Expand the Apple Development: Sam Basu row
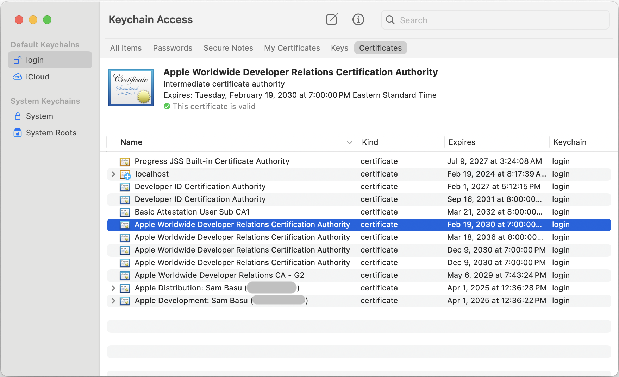This screenshot has height=377, width=619. click(x=113, y=301)
